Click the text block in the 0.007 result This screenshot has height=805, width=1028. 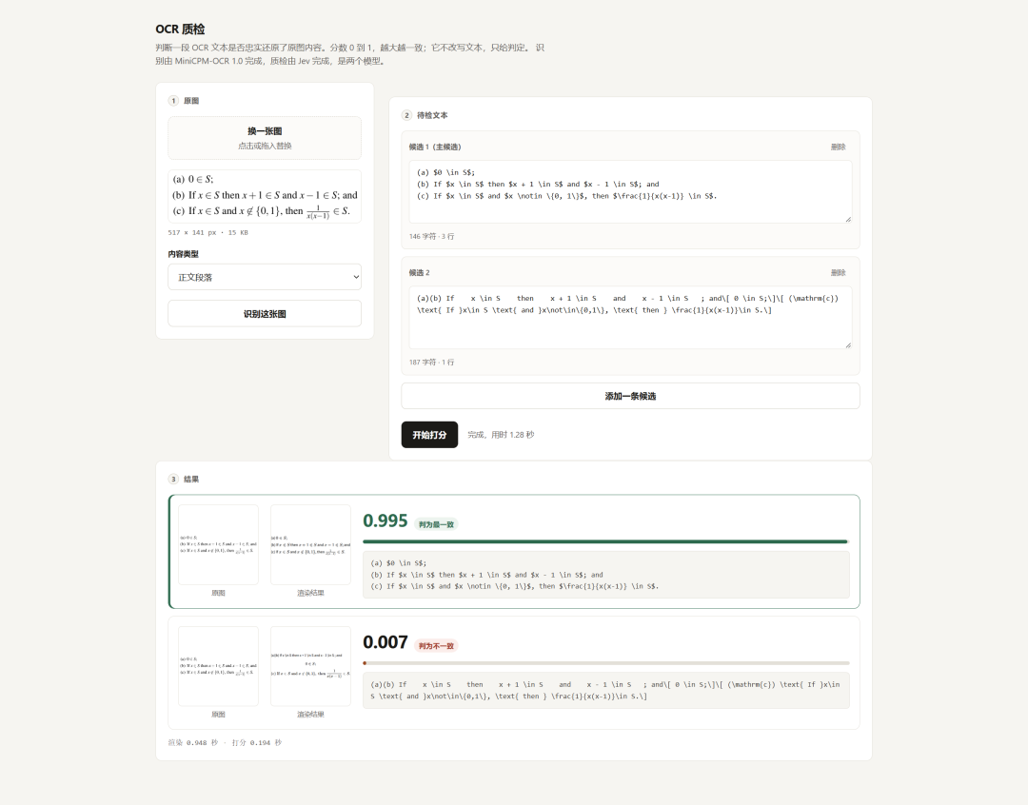pyautogui.click(x=605, y=690)
